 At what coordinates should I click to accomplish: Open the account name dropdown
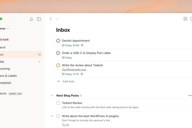pos(4,28)
